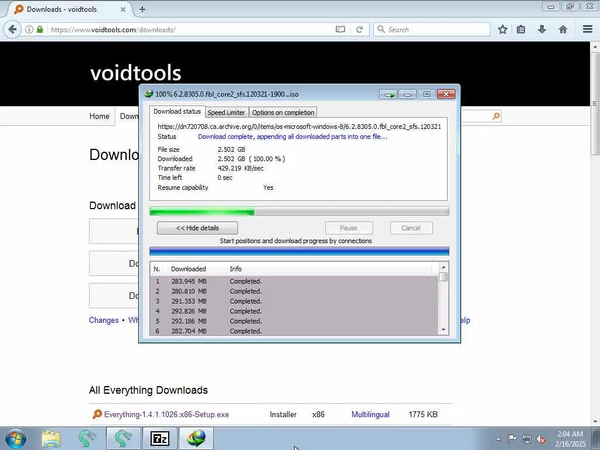Click the green padlock security icon
This screenshot has height=450, width=600.
(x=40, y=29)
